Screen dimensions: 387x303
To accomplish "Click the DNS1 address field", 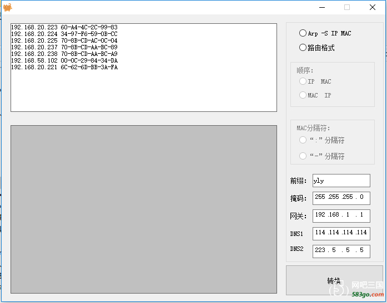I will coord(341,233).
